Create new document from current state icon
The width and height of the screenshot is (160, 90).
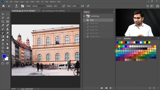pyautogui.click(x=102, y=88)
